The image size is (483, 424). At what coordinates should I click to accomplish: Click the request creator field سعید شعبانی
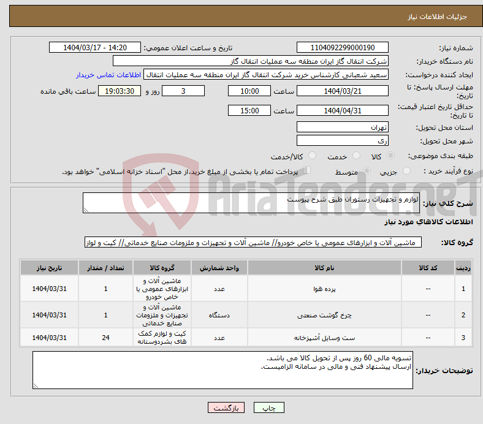[x=266, y=75]
